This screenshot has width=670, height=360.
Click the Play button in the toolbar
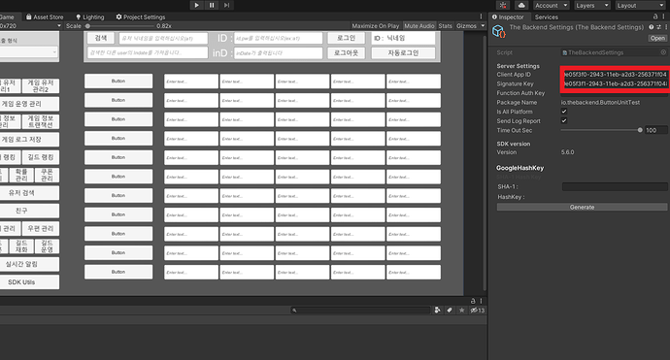click(196, 5)
